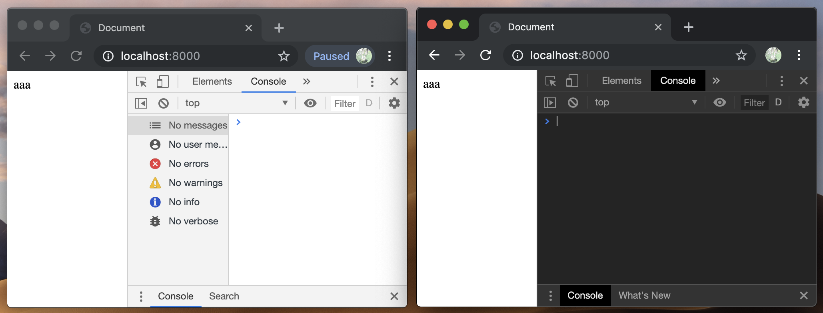
Task: Open DevTools kebab menu in right window
Action: 781,81
